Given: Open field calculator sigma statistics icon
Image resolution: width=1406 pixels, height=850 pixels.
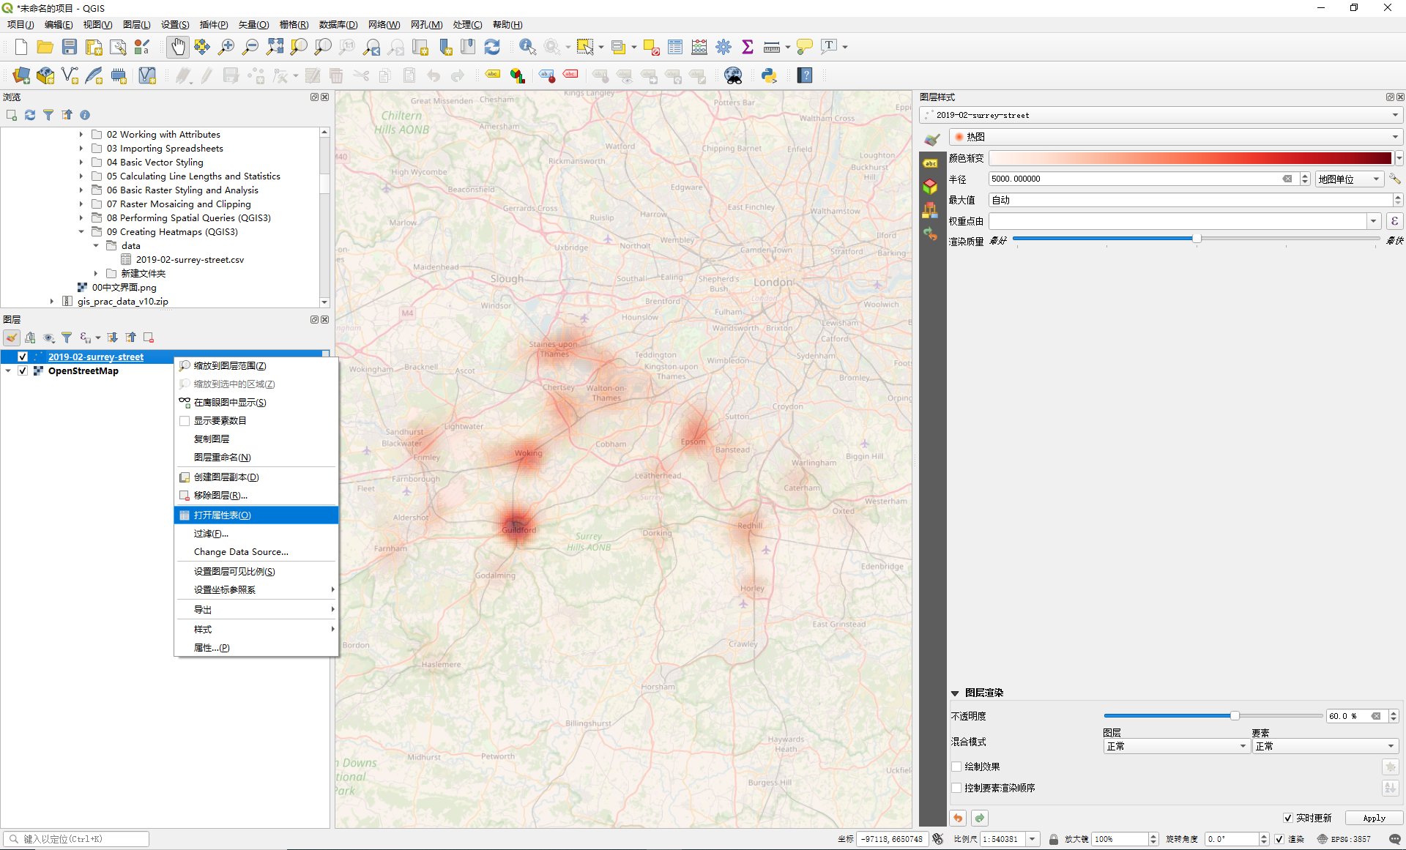Looking at the screenshot, I should click(x=747, y=47).
